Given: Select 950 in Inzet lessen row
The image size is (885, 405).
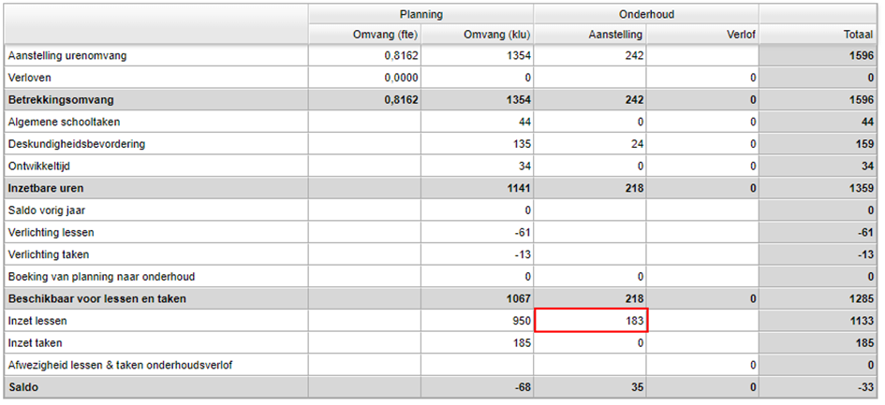Looking at the screenshot, I should pyautogui.click(x=522, y=321).
